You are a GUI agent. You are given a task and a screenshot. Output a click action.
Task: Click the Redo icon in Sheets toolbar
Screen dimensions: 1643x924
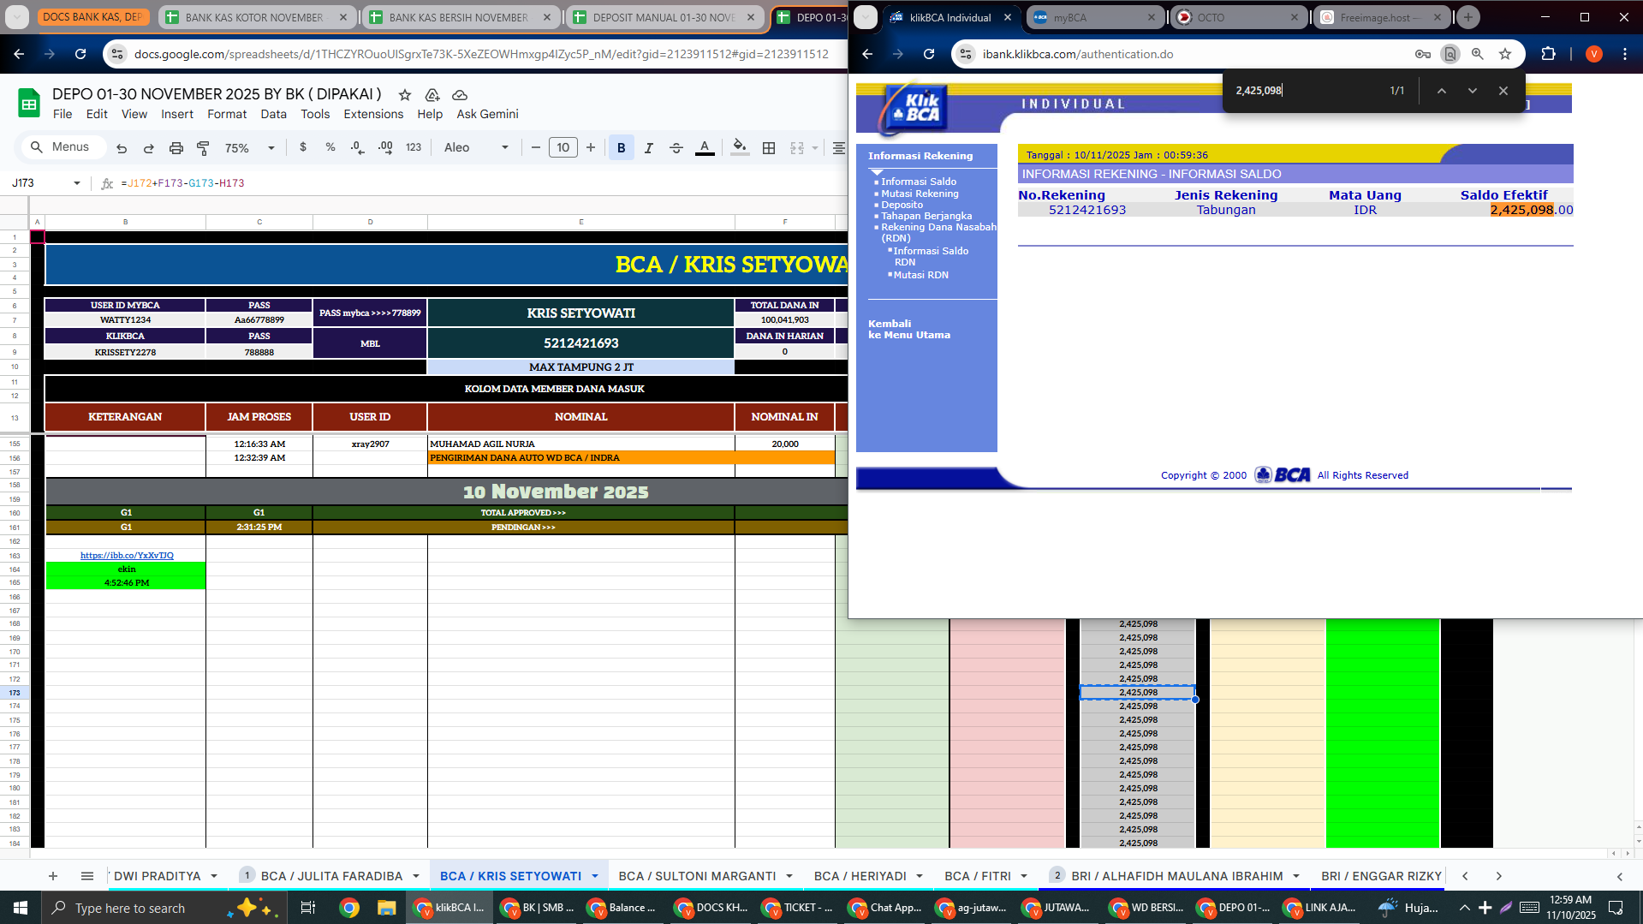(149, 148)
